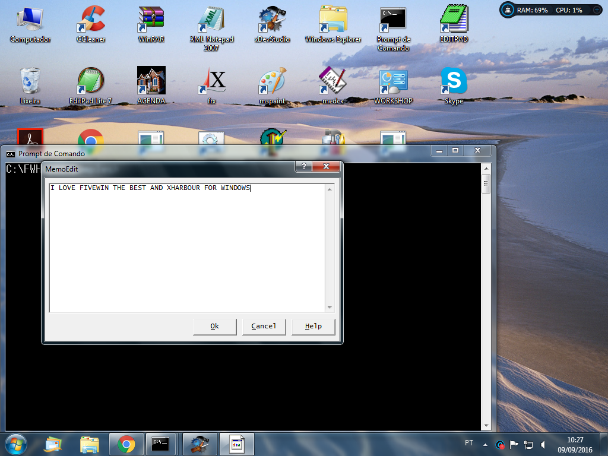The image size is (608, 456).
Task: Launch EditPad Lite 7 shortcut
Action: pyautogui.click(x=90, y=85)
